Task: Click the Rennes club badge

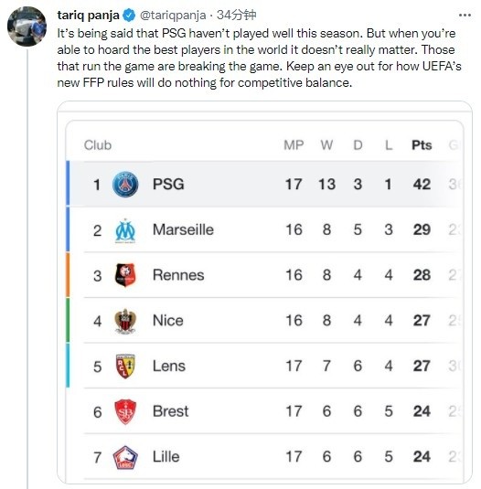Action: (x=125, y=275)
